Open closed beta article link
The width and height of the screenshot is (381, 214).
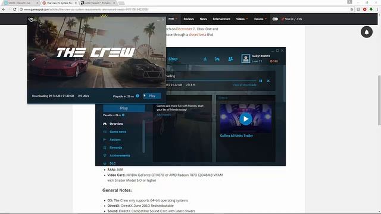[x=197, y=34]
